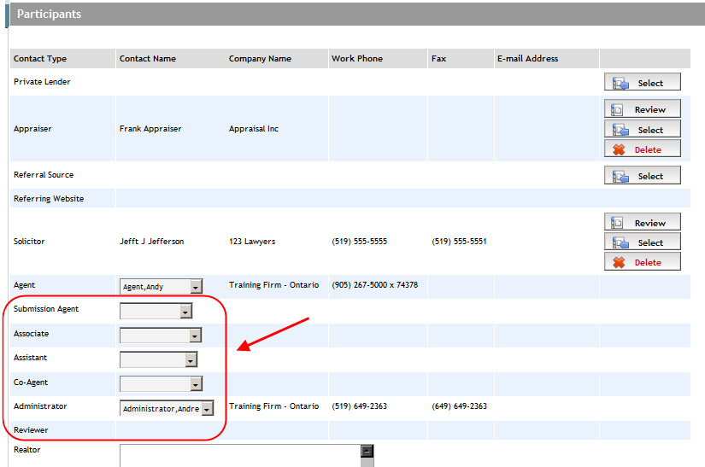Select the Frank Appraiser contact name
705x467 pixels.
[x=150, y=128]
